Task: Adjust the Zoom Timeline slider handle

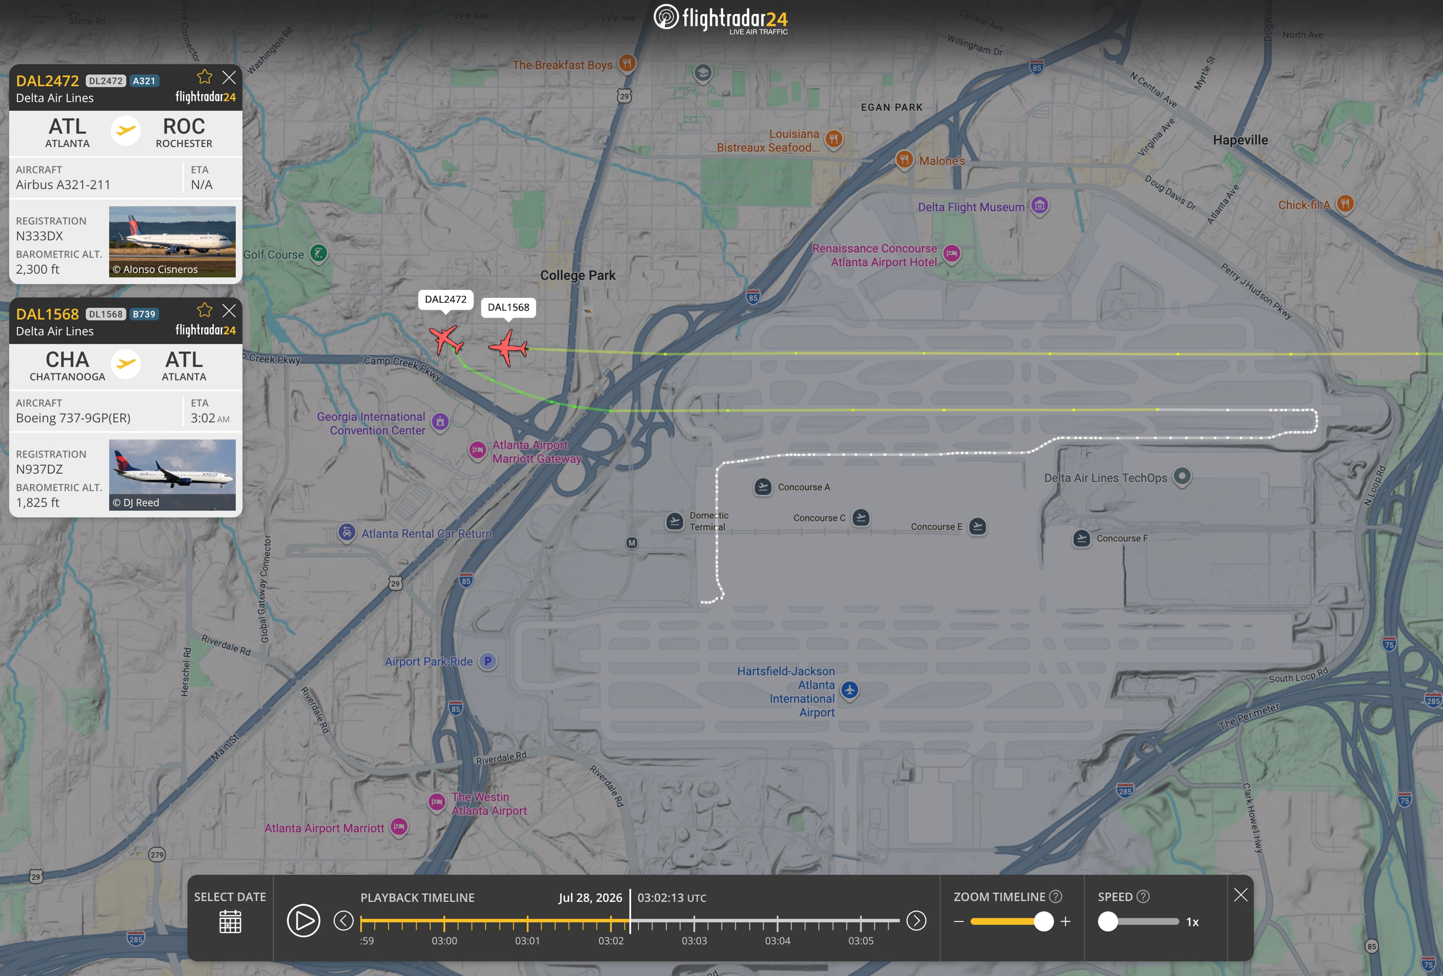Action: (x=1044, y=922)
